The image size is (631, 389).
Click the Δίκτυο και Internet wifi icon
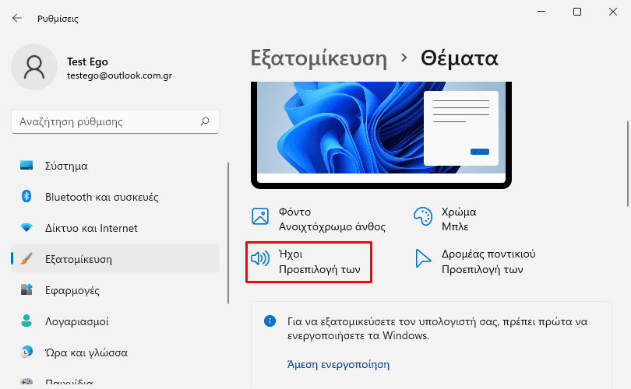pos(26,227)
